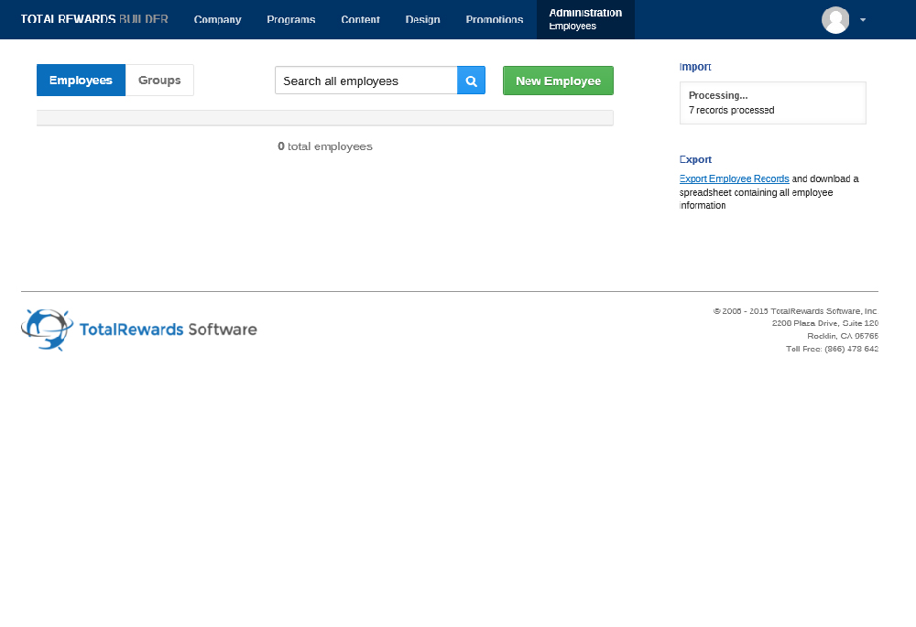This screenshot has height=627, width=916.
Task: Open the Company menu
Action: tap(217, 19)
